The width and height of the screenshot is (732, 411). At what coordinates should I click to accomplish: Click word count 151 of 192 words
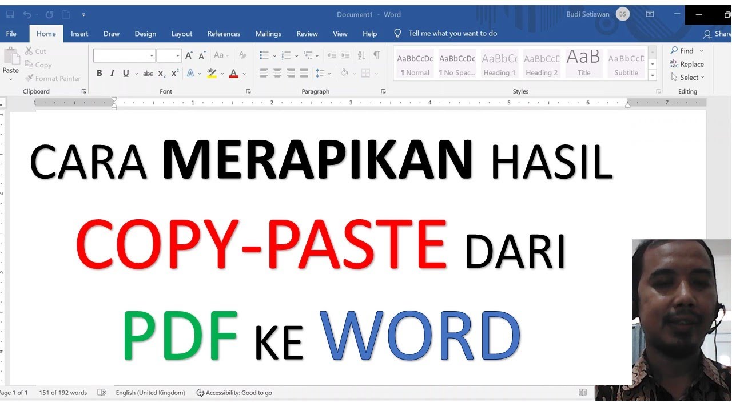[x=63, y=393]
